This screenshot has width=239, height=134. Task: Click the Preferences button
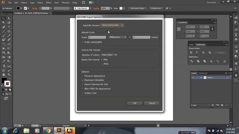[156, 8]
